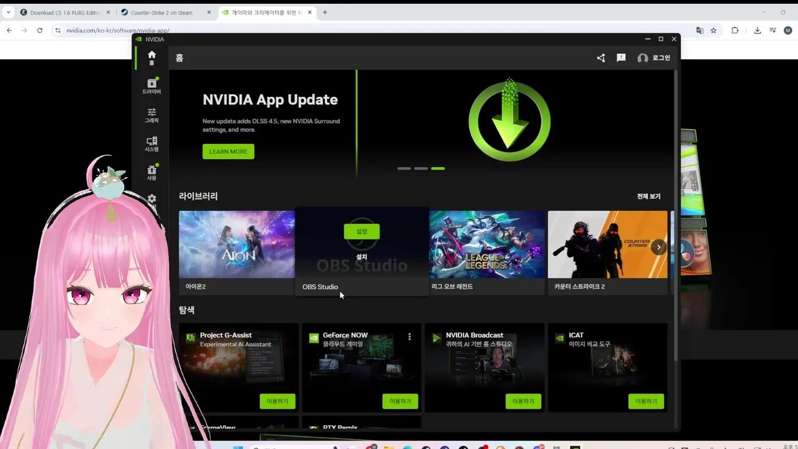Open the Drivers (드라이버) sidebar section
The height and width of the screenshot is (449, 798).
click(x=151, y=86)
